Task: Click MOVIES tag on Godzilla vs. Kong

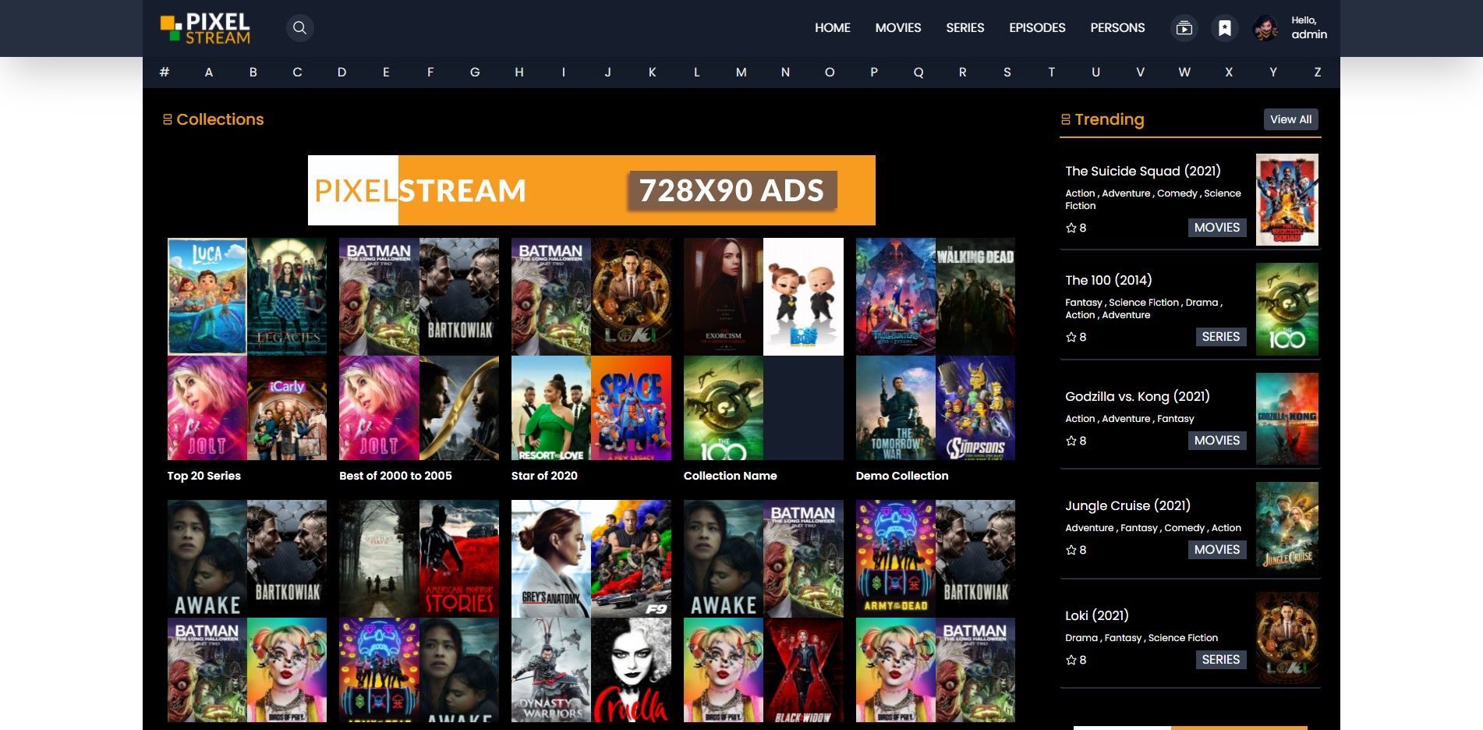Action: [x=1216, y=441]
